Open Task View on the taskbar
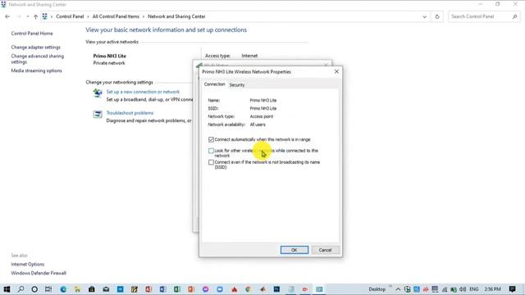525x295 pixels. (x=48, y=289)
